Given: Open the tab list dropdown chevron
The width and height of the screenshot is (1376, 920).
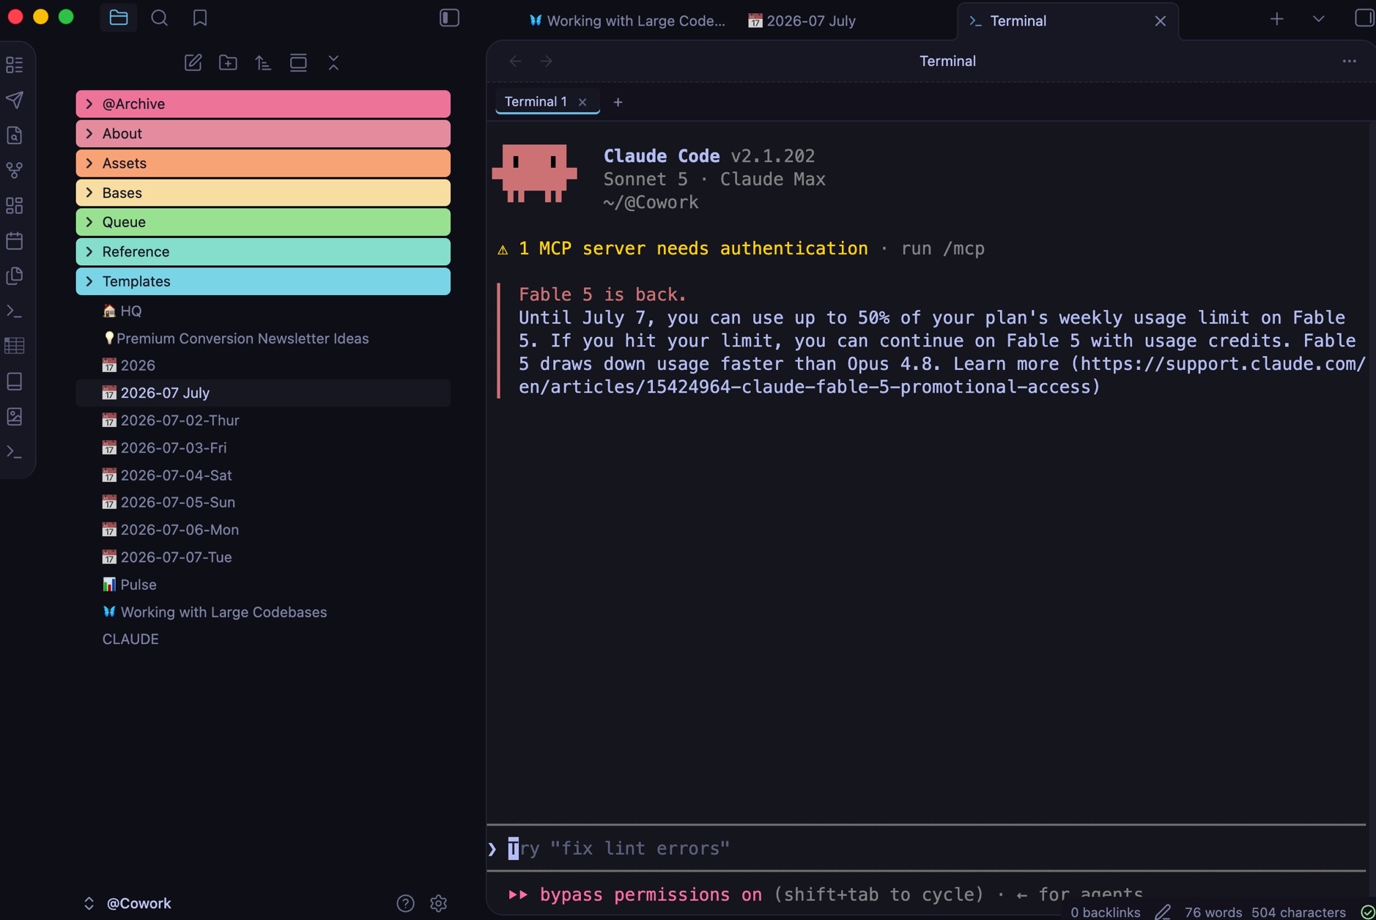Looking at the screenshot, I should (1319, 19).
